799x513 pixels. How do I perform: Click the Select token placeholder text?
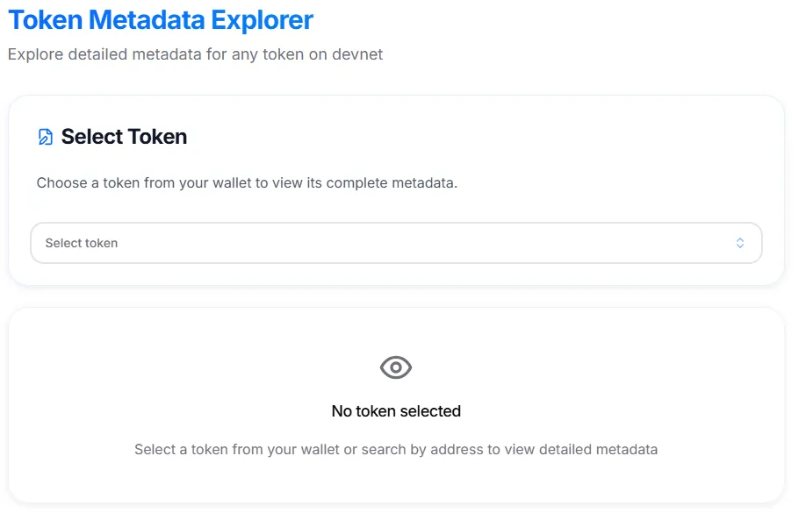(x=81, y=243)
